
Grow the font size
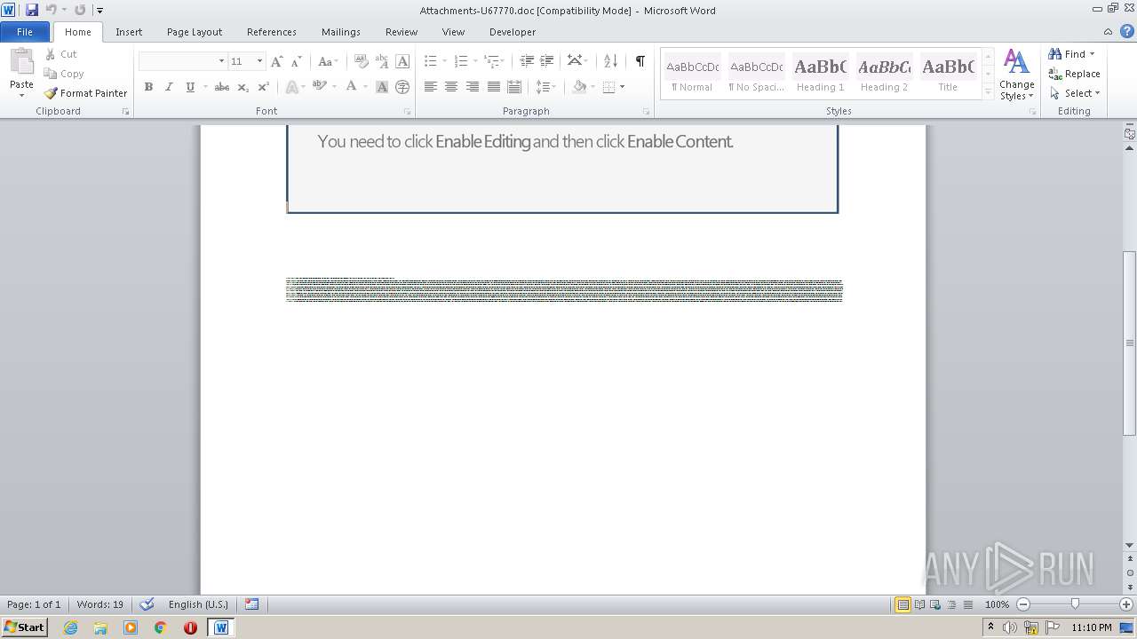(x=276, y=61)
